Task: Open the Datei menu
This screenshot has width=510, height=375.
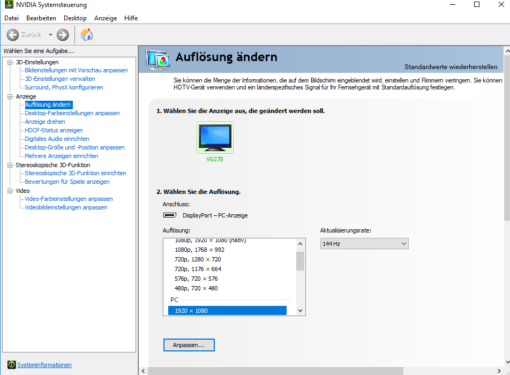Action: 11,18
